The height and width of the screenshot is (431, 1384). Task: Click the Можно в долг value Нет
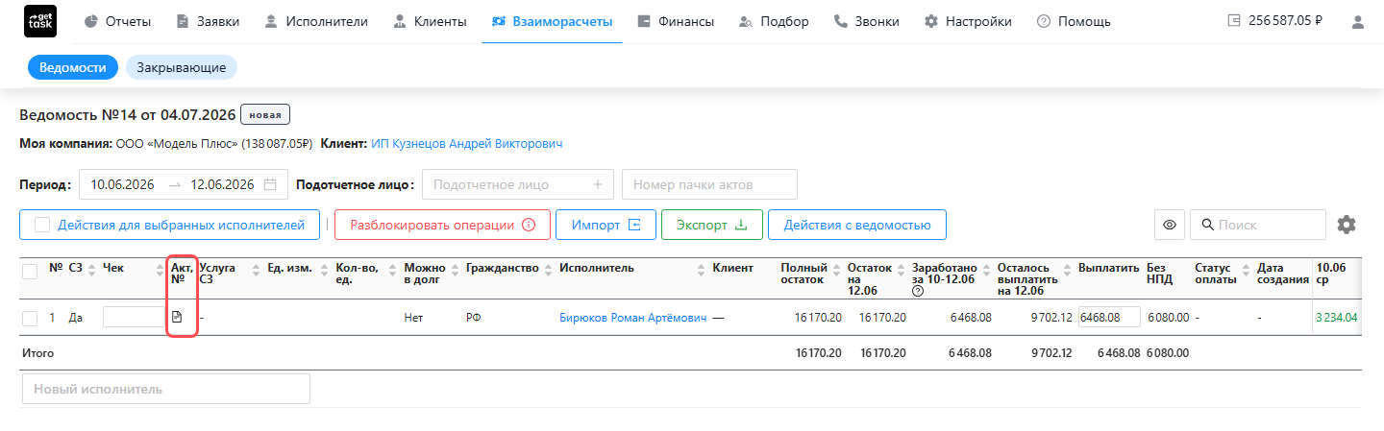tap(413, 318)
